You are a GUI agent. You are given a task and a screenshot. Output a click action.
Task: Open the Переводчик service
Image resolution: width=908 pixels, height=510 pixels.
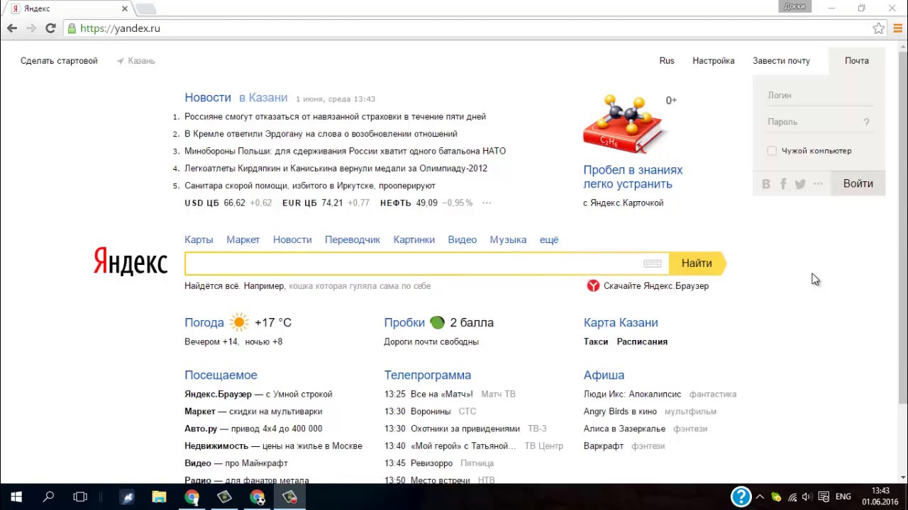(x=353, y=239)
